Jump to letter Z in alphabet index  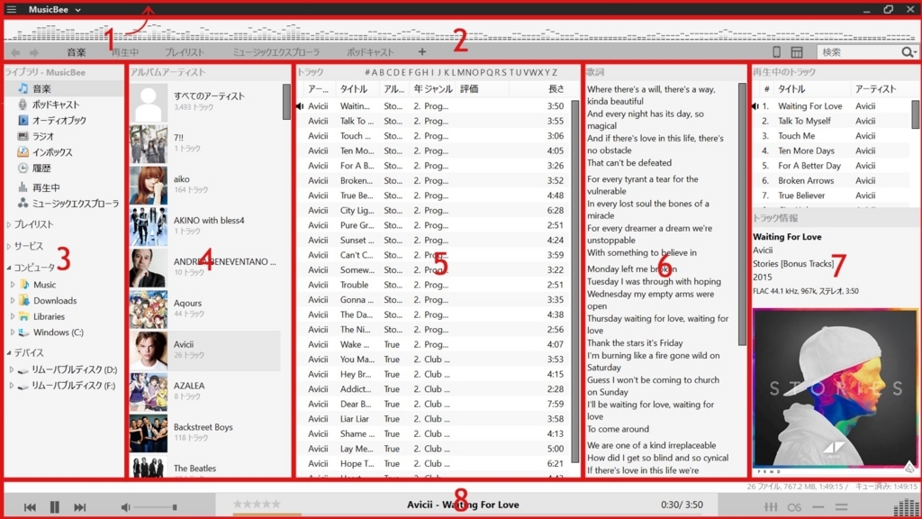(554, 72)
